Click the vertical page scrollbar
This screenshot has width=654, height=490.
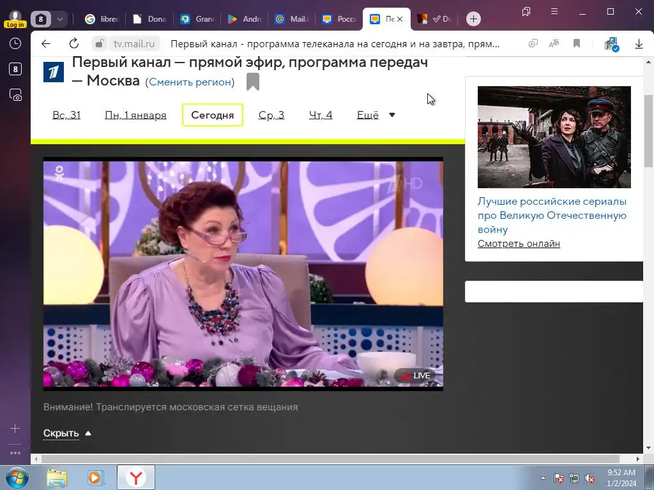[x=648, y=131]
